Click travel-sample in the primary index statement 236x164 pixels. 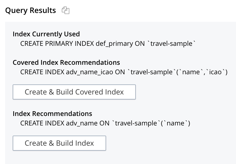click(172, 44)
